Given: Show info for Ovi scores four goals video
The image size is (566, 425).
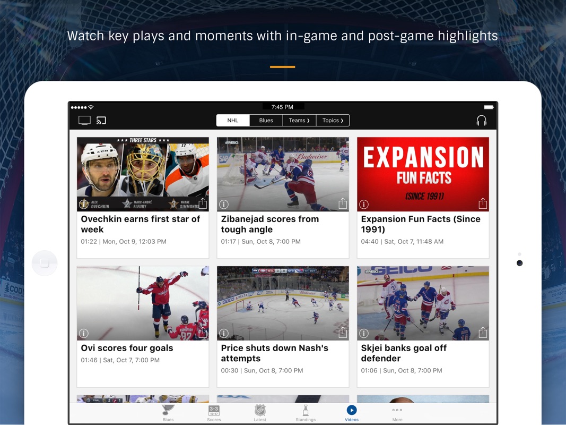Looking at the screenshot, I should [x=84, y=333].
